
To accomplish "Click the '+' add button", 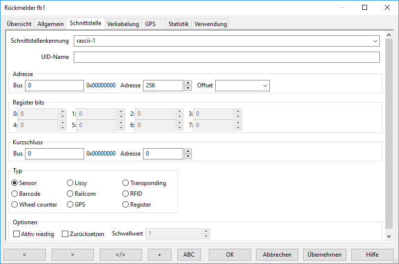I will [160, 255].
